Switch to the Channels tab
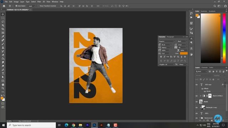This screenshot has width=228, height=128. pyautogui.click(x=204, y=68)
